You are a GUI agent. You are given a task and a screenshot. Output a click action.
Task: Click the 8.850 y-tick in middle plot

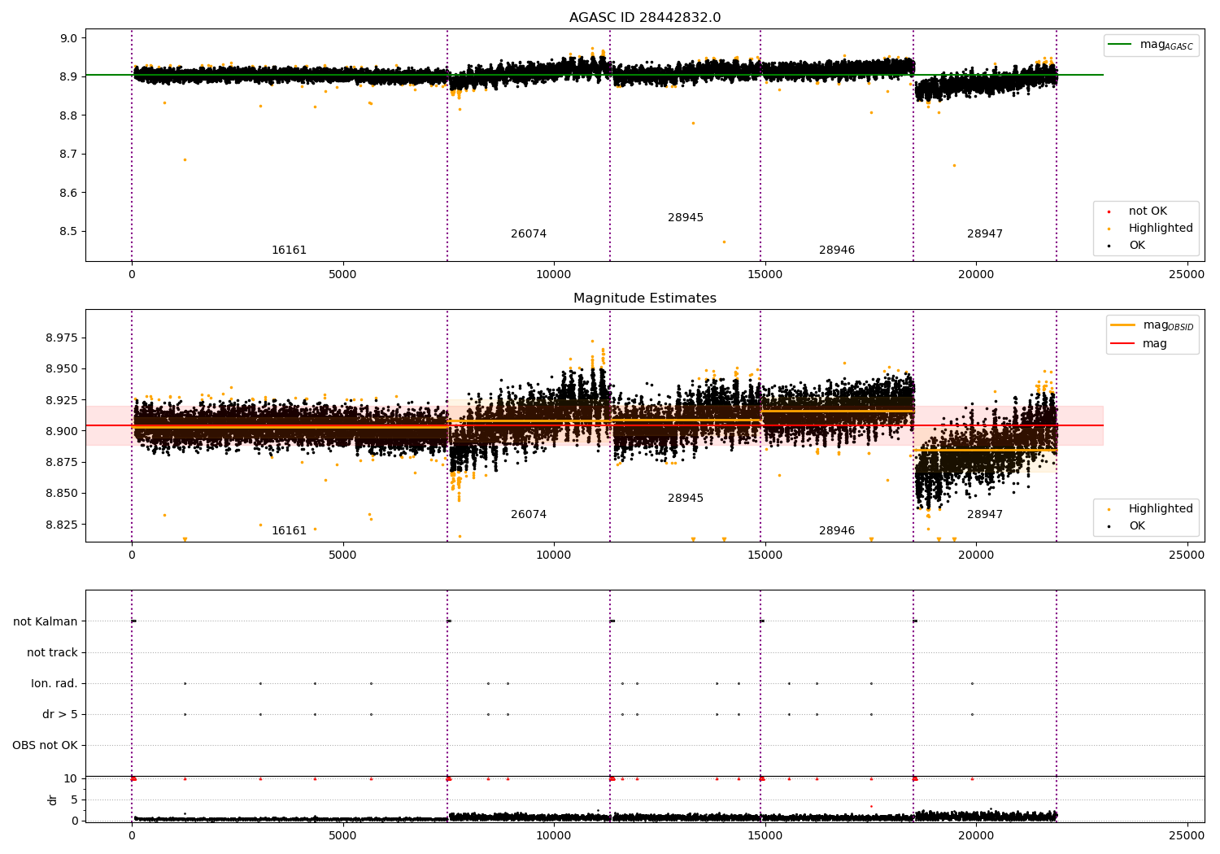(x=62, y=494)
